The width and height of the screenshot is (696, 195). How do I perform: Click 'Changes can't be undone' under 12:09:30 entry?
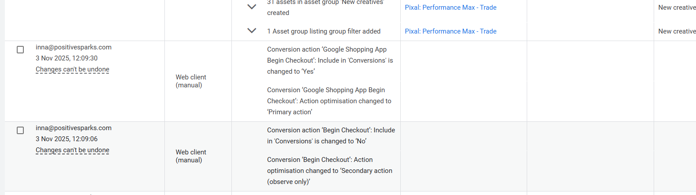coord(72,69)
